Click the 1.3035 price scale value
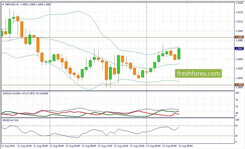Image resolution: width=245 pixels, height=149 pixels. coord(239,68)
